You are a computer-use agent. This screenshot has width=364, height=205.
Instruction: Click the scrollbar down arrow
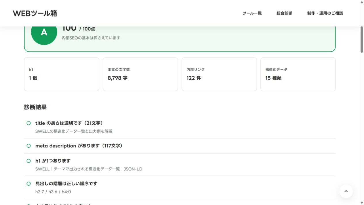click(362, 203)
